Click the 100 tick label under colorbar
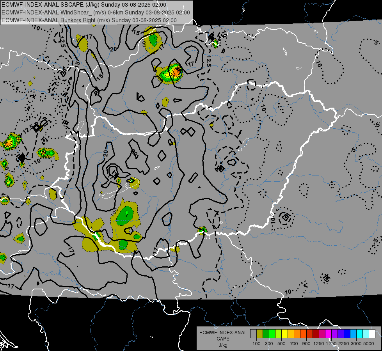382x351 pixels. pos(256,344)
